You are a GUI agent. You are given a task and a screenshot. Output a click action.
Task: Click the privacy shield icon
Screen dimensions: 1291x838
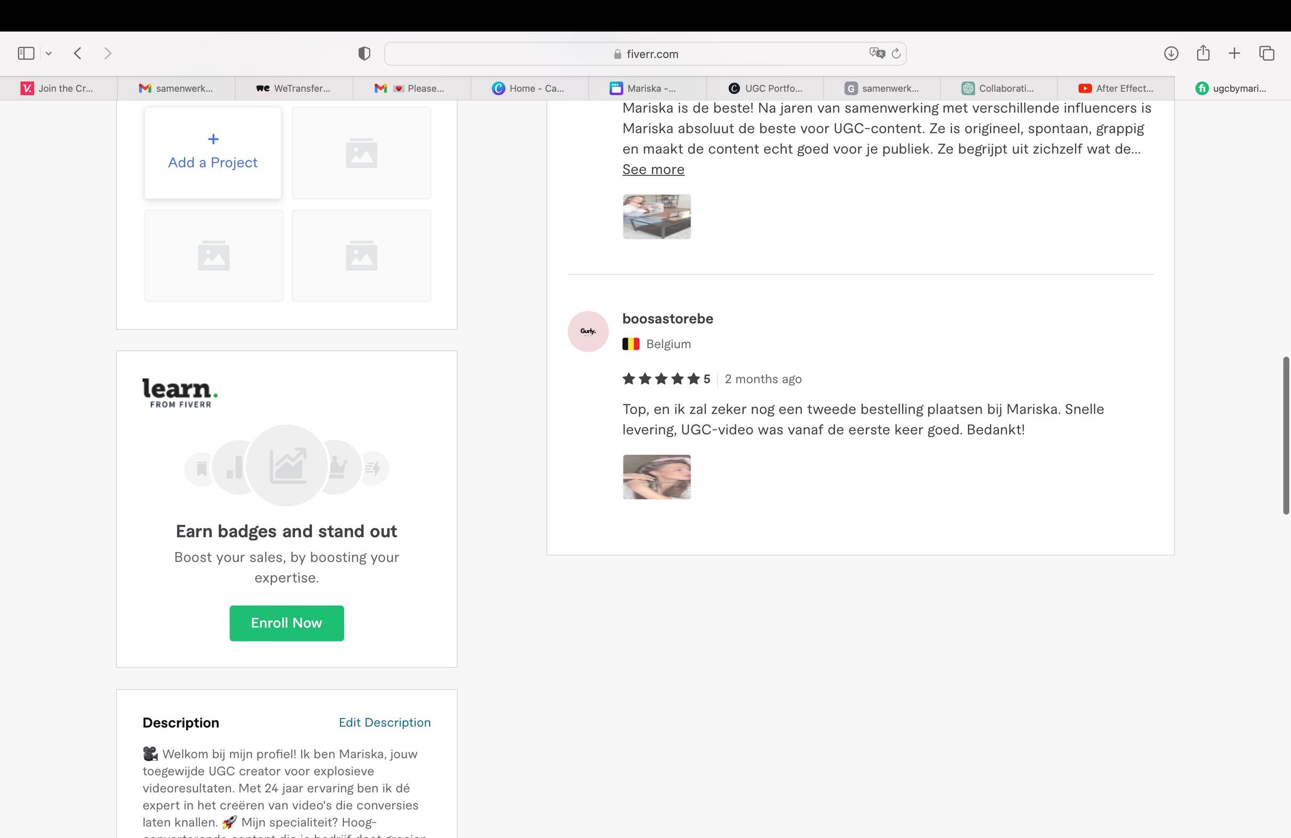point(364,53)
